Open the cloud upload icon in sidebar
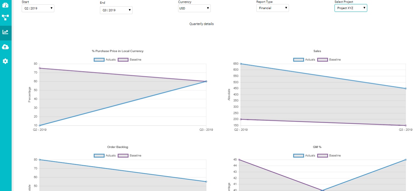 (5, 47)
